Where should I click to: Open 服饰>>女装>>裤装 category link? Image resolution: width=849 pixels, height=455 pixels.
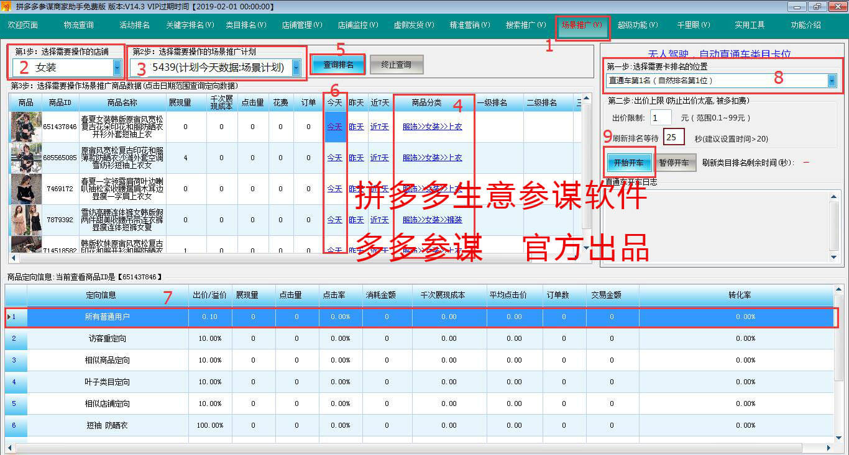click(433, 220)
